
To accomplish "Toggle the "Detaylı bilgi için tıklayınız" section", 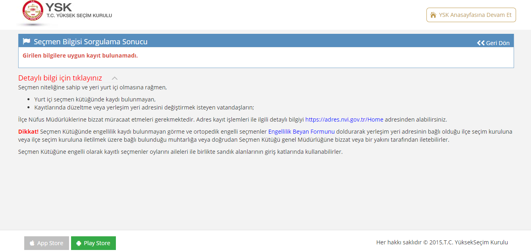I will [x=60, y=78].
